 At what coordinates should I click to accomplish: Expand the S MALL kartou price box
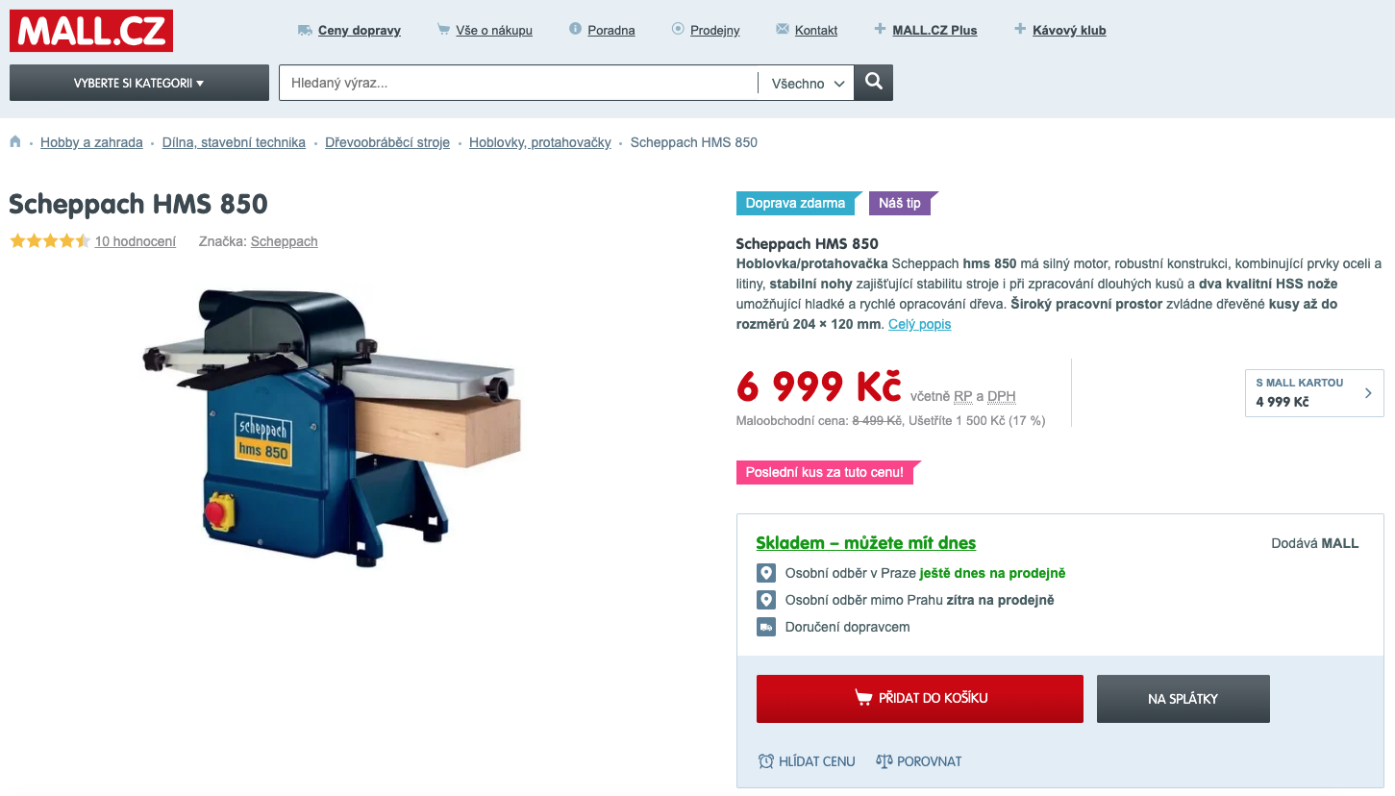point(1314,392)
